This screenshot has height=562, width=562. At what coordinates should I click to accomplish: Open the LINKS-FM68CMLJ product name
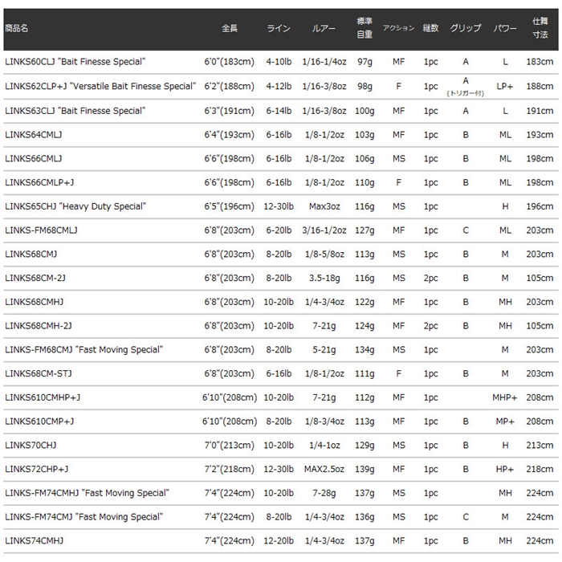point(41,230)
